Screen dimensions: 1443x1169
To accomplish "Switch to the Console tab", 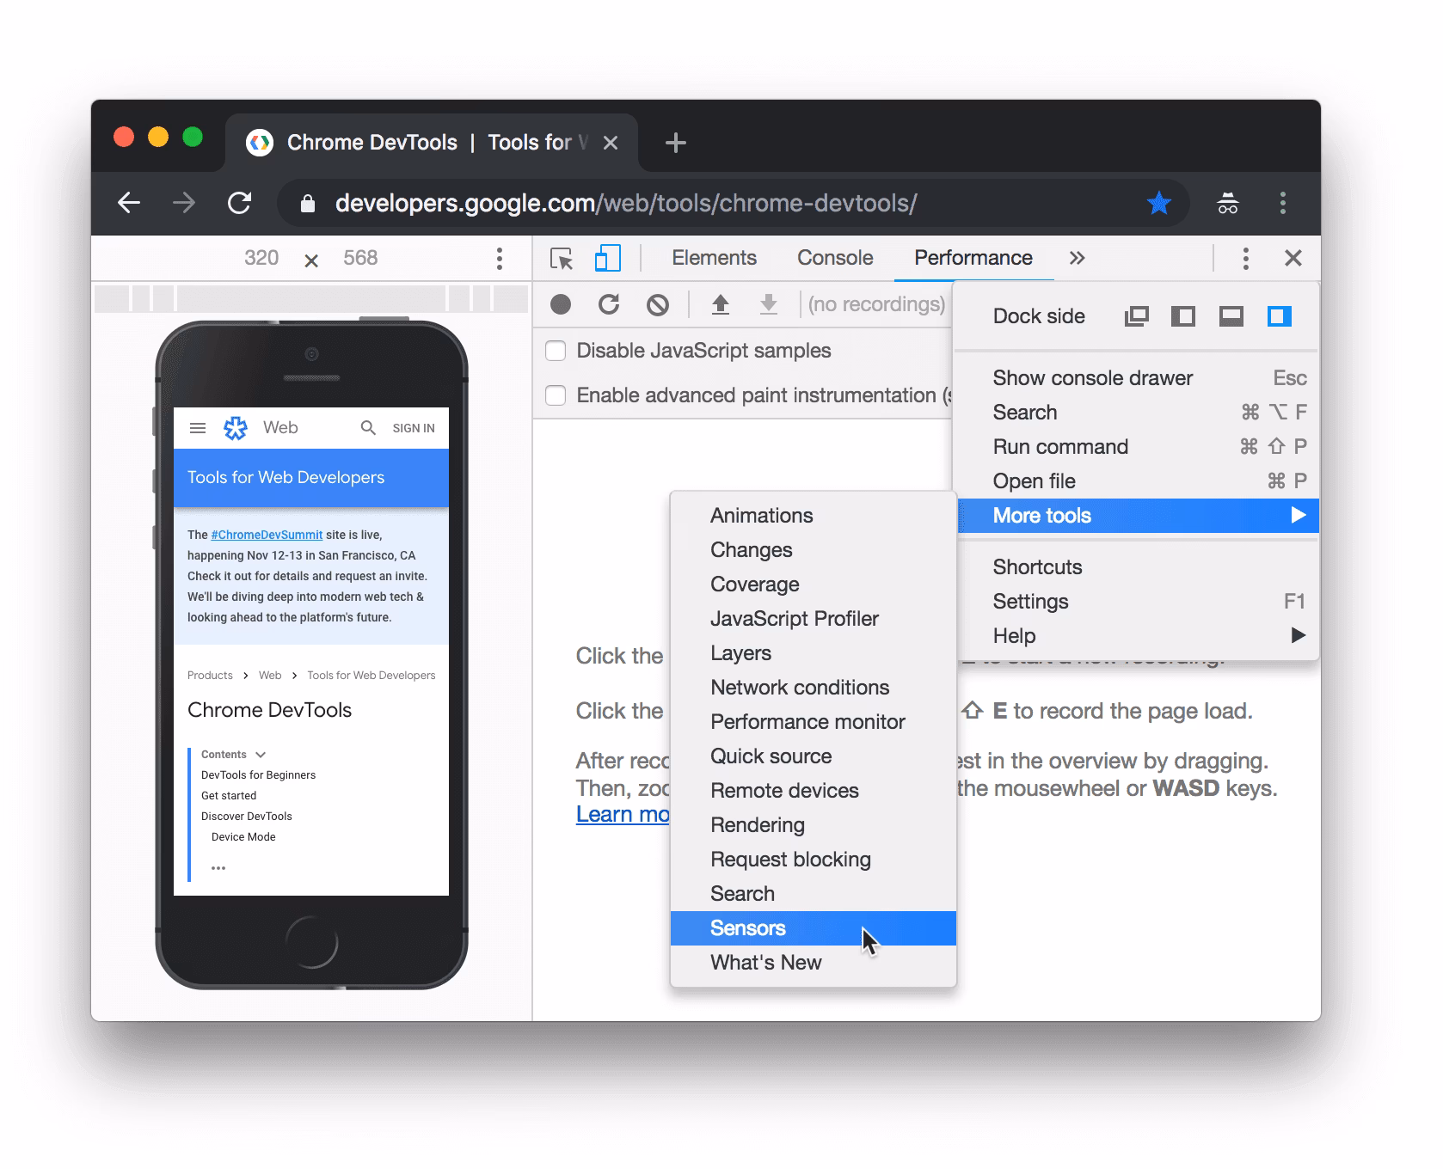I will coord(833,258).
